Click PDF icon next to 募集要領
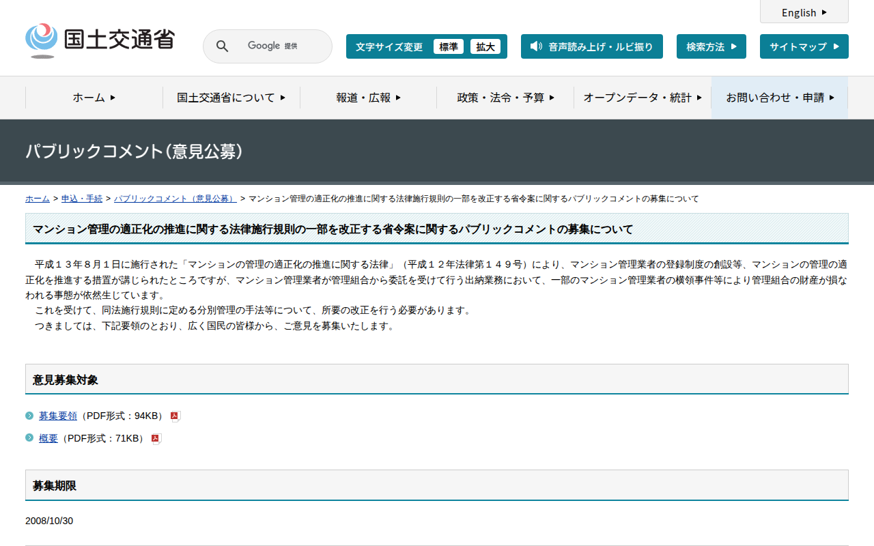This screenshot has width=874, height=546. (x=175, y=416)
